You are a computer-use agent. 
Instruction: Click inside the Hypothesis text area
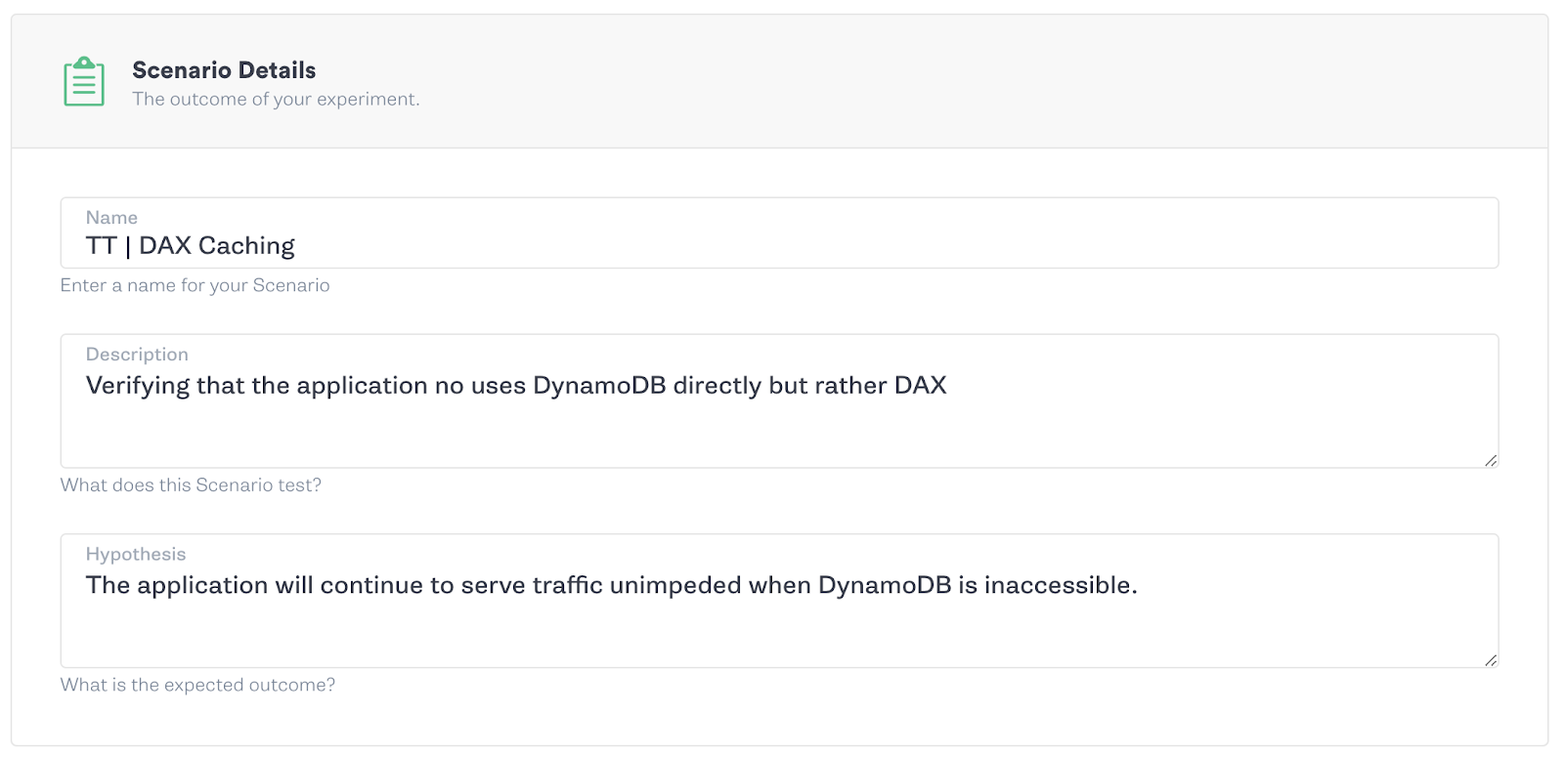pyautogui.click(x=684, y=625)
